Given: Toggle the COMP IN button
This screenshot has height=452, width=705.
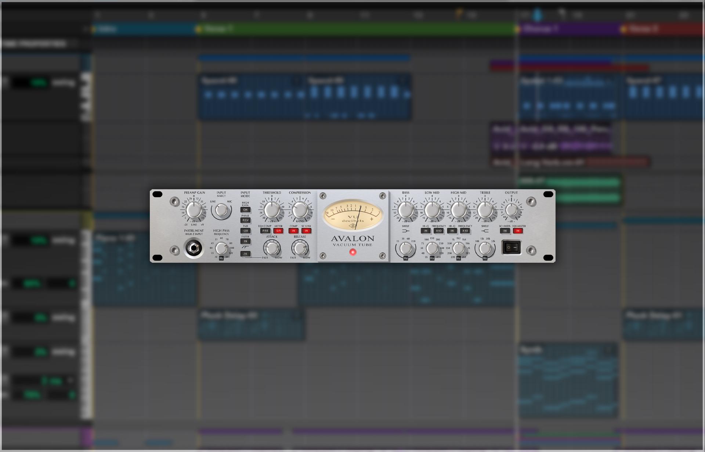Looking at the screenshot, I should pos(293,231).
